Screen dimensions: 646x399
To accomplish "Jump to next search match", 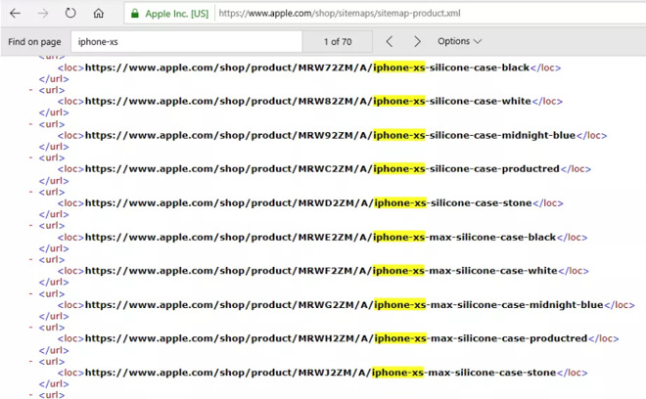I will click(x=417, y=42).
